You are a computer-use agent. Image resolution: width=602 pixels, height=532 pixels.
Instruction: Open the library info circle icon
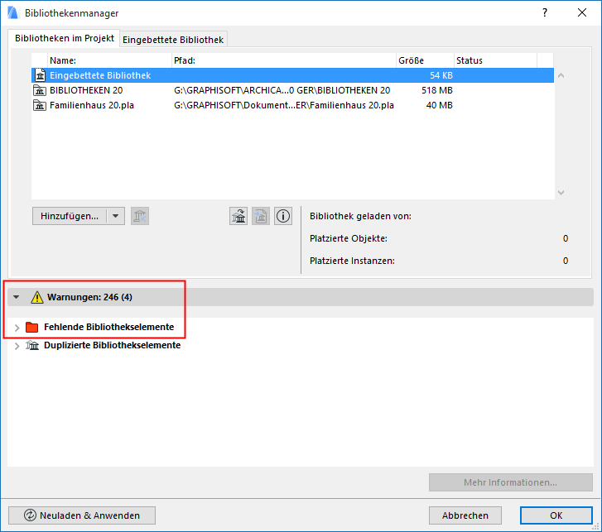click(x=283, y=216)
